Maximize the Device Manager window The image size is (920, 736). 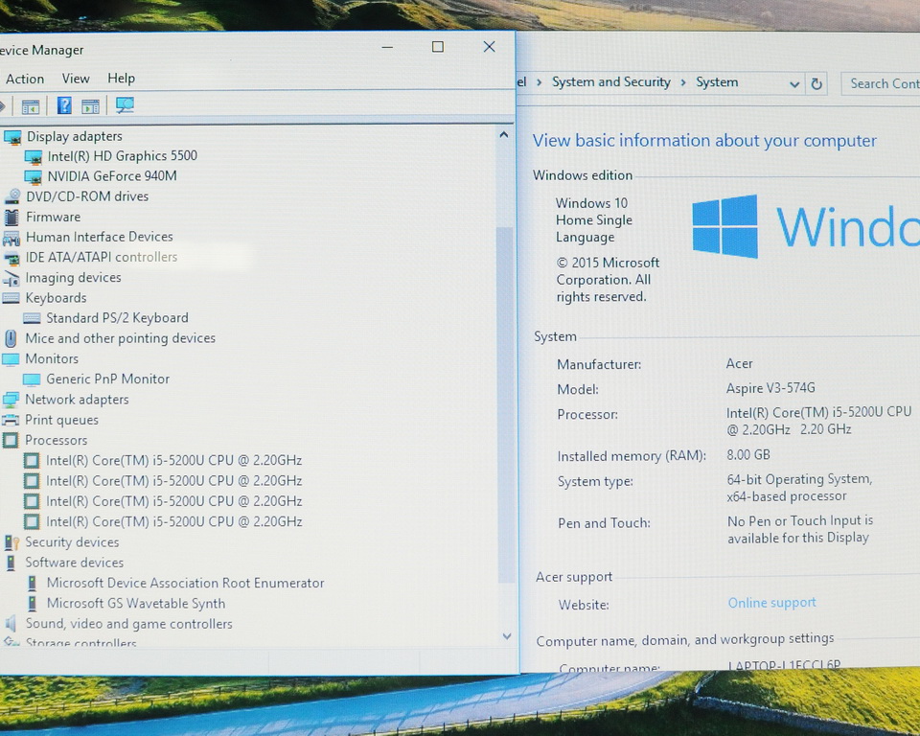[438, 46]
